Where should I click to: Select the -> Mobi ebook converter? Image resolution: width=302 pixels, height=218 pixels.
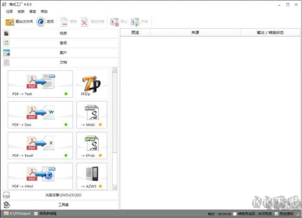tap(91, 115)
